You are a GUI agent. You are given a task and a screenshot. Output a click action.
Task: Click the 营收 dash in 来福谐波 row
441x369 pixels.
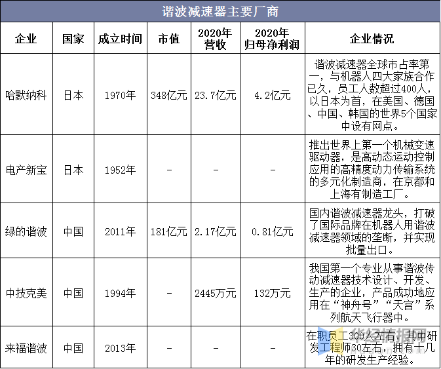coord(216,348)
